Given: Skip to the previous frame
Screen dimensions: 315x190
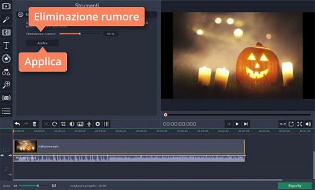Looking at the screenshot, I should (x=228, y=124).
